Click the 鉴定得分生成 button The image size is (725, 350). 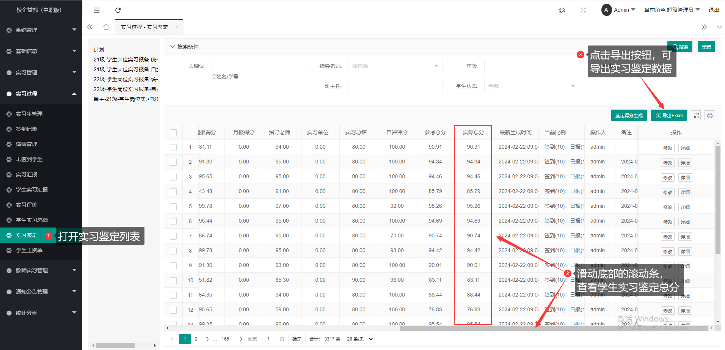pyautogui.click(x=629, y=116)
